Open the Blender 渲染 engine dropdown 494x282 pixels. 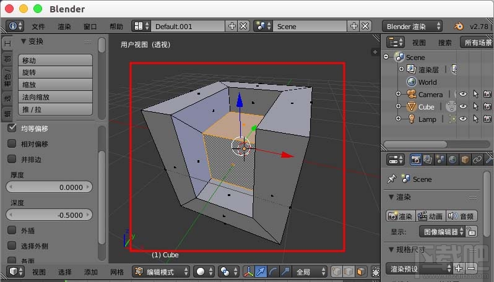tap(412, 26)
